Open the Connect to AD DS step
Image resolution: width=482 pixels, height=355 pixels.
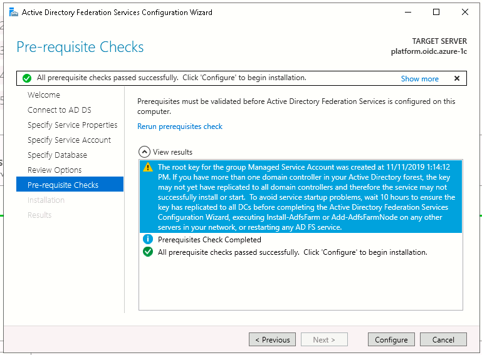click(x=60, y=110)
